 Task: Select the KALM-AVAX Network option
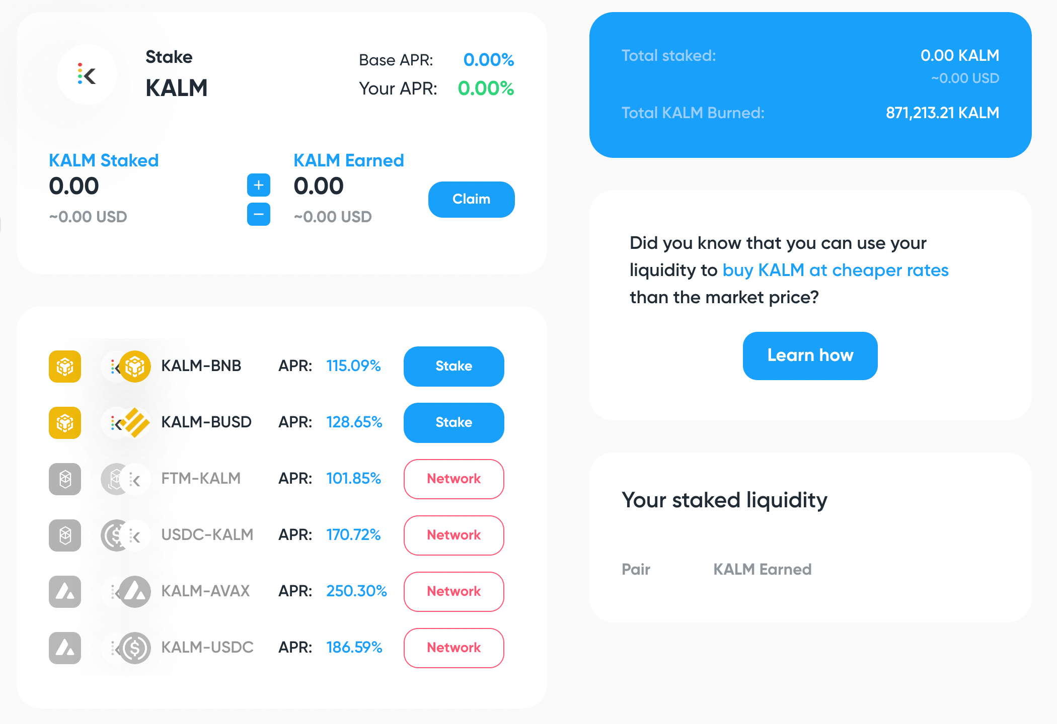point(454,589)
